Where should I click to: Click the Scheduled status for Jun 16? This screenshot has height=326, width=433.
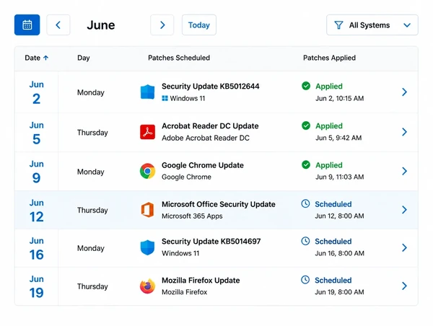pos(333,242)
